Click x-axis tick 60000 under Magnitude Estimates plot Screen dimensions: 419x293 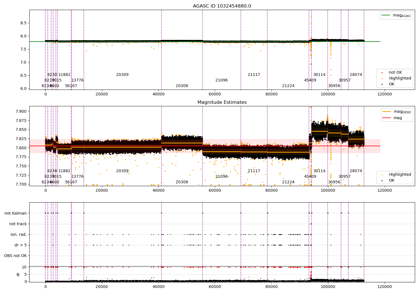215,191
